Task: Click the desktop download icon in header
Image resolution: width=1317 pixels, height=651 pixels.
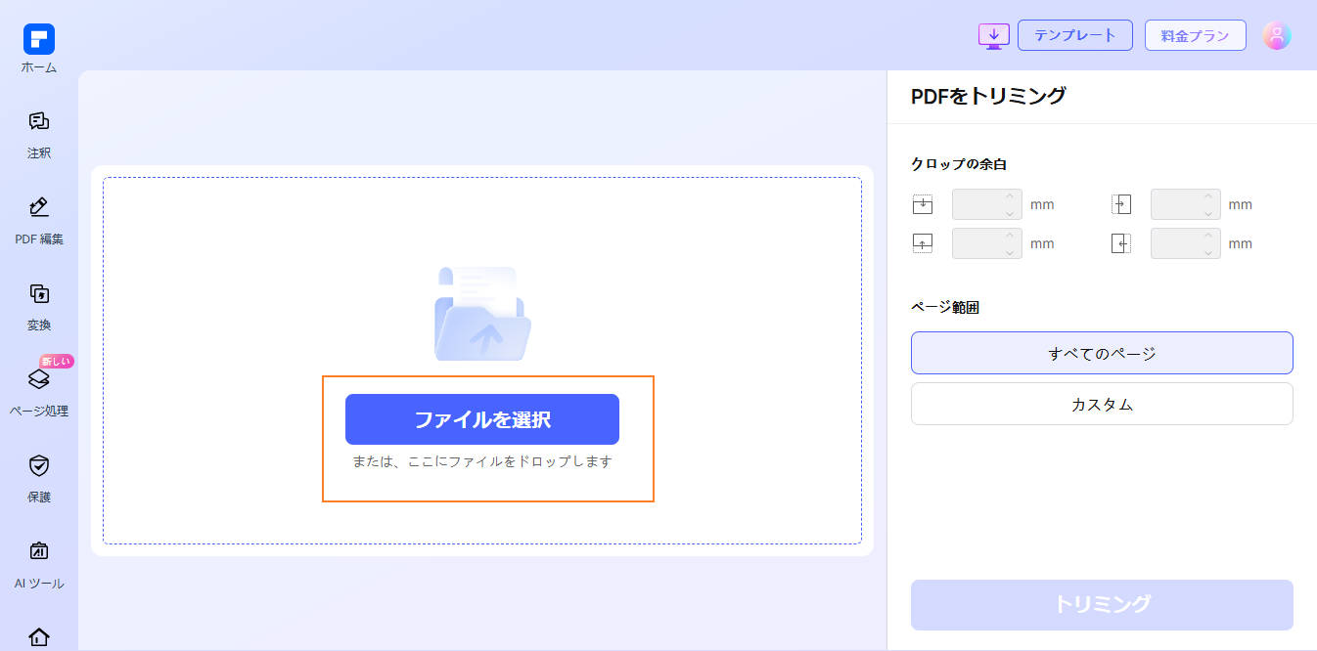Action: tap(993, 35)
